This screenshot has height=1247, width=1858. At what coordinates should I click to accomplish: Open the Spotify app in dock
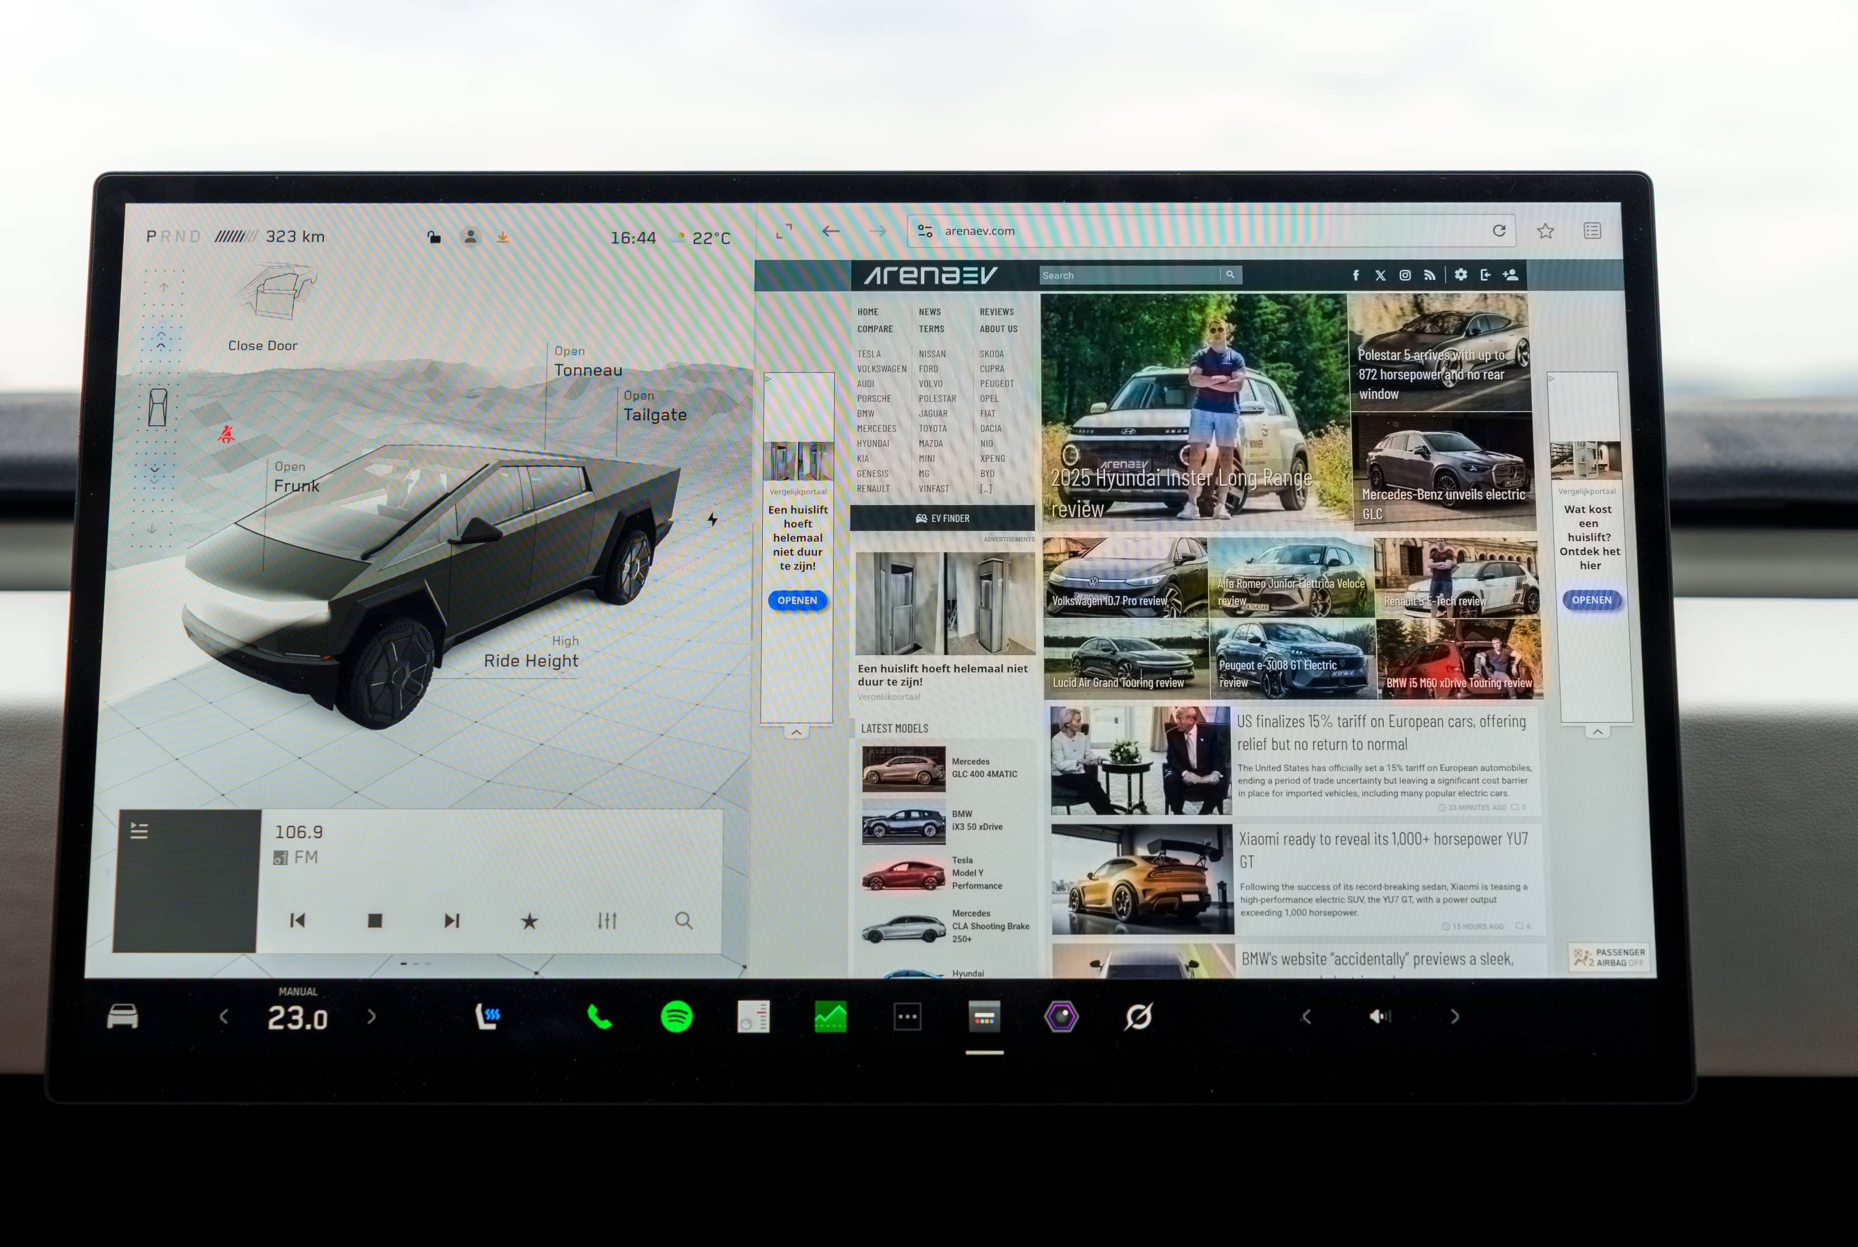(677, 1016)
